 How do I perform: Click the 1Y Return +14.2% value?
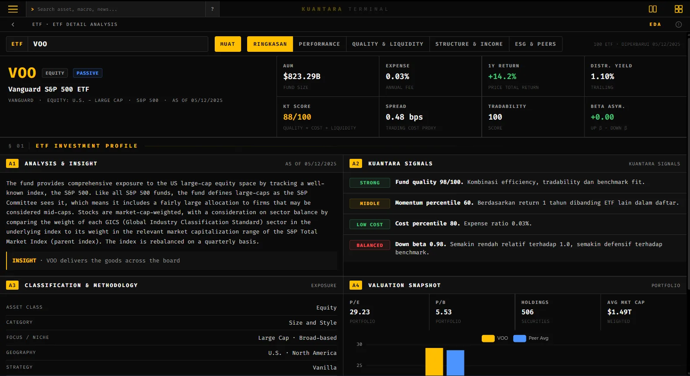502,76
